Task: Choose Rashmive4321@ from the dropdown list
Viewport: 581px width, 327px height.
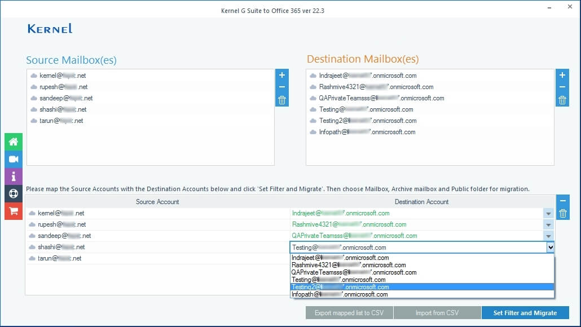Action: [x=422, y=265]
